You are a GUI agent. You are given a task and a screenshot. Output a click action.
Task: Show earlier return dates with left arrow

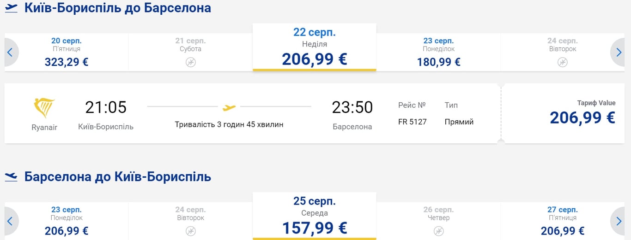[x=10, y=222]
